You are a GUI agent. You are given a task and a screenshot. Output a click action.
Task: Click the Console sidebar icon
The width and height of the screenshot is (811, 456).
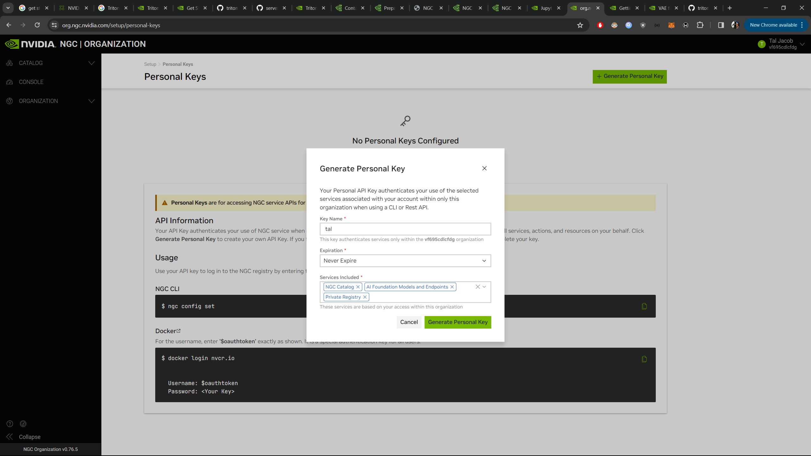coord(10,82)
